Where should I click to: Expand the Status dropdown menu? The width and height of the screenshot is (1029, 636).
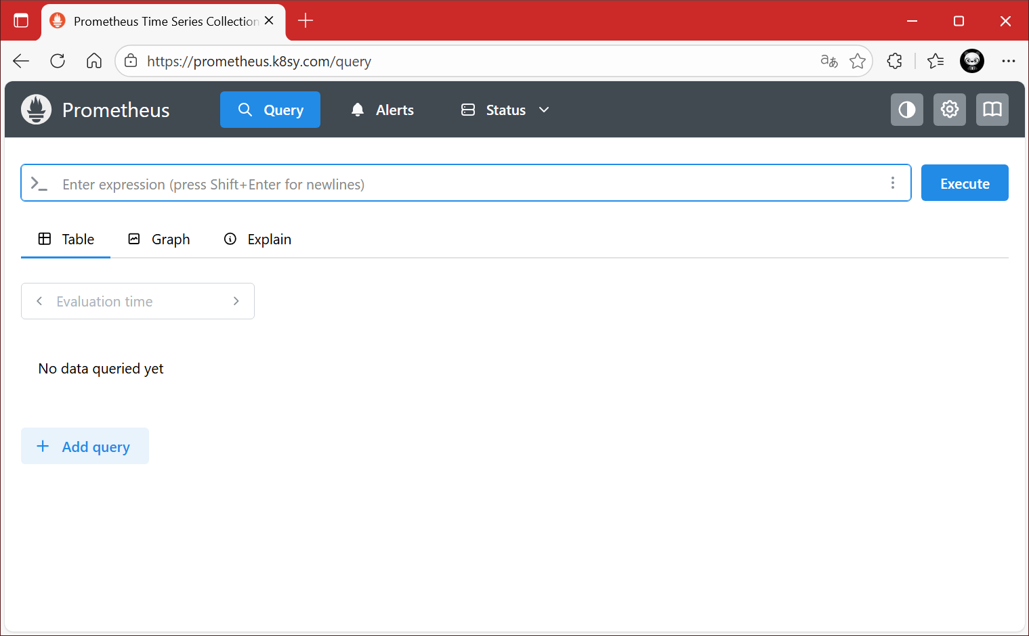(x=505, y=110)
